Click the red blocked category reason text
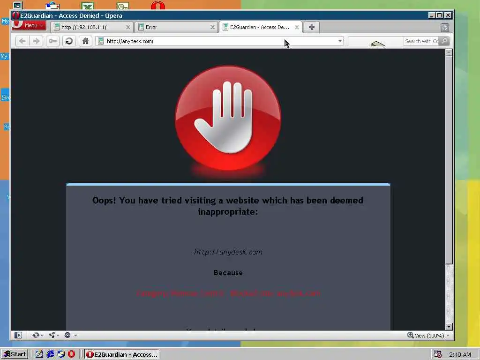 [228, 293]
